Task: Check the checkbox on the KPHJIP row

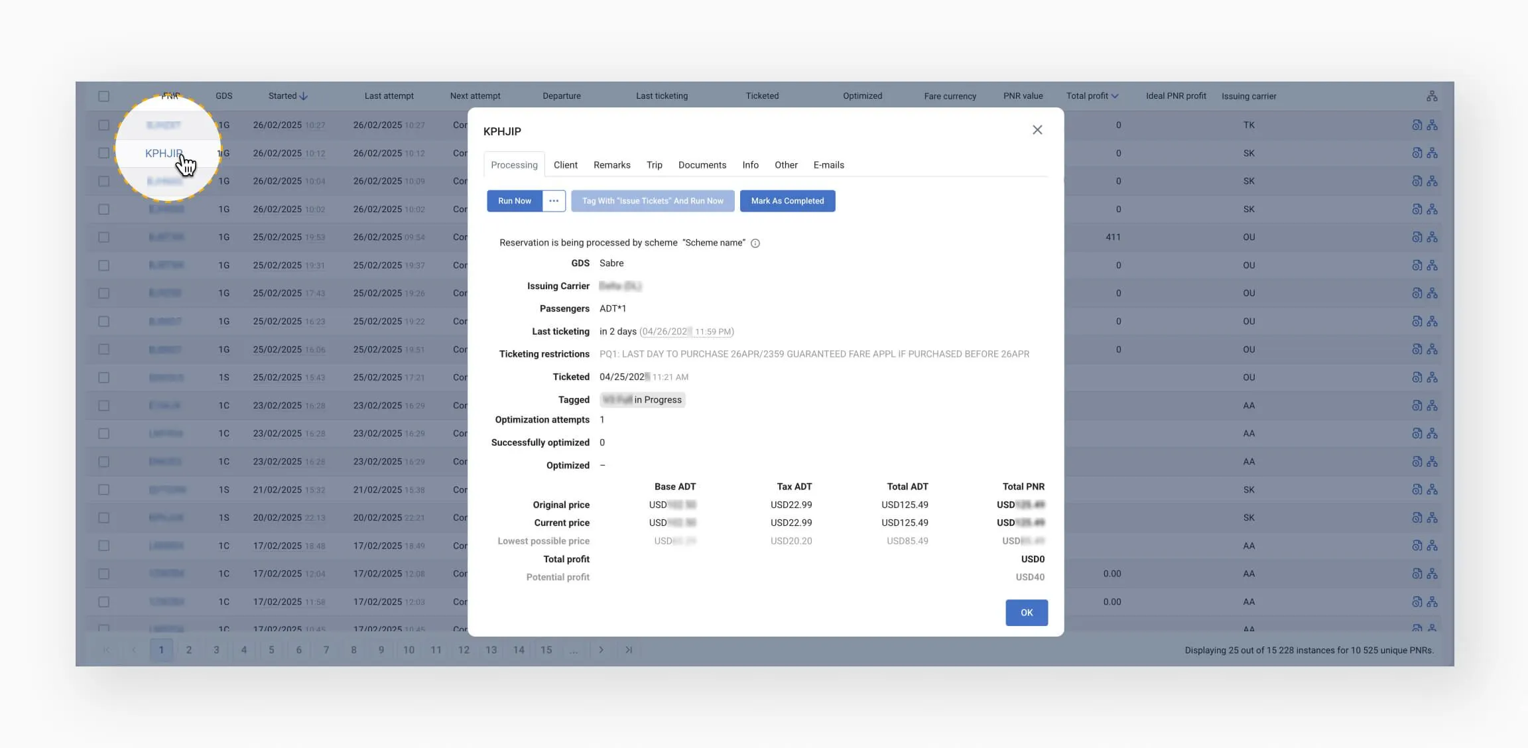Action: tap(104, 153)
